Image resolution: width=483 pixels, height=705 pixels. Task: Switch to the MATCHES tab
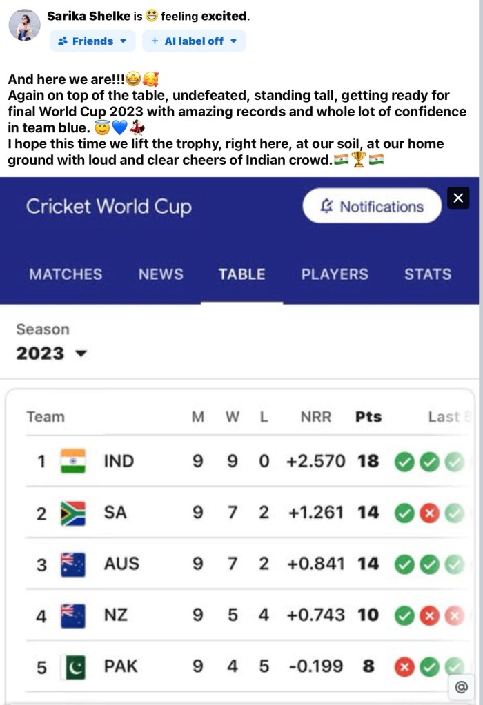(x=66, y=274)
